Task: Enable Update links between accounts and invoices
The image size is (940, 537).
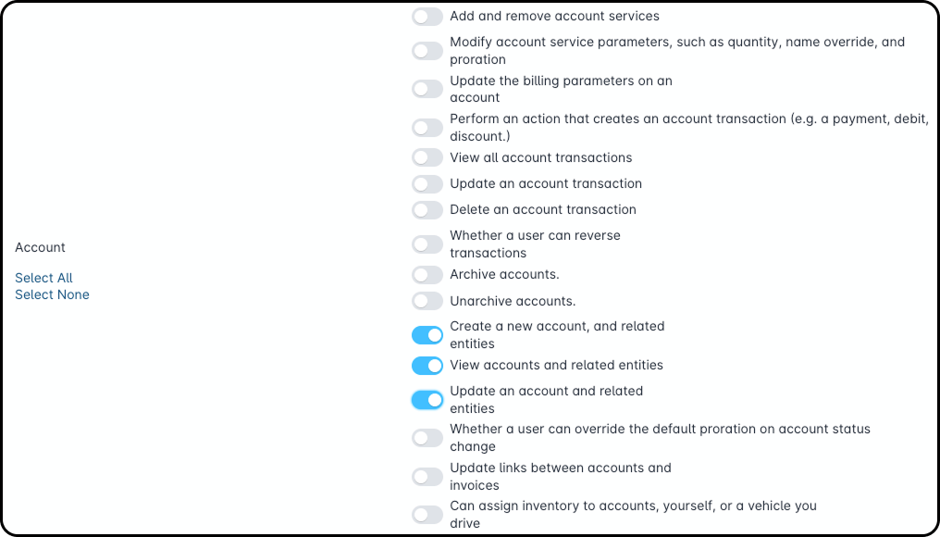Action: 427,477
